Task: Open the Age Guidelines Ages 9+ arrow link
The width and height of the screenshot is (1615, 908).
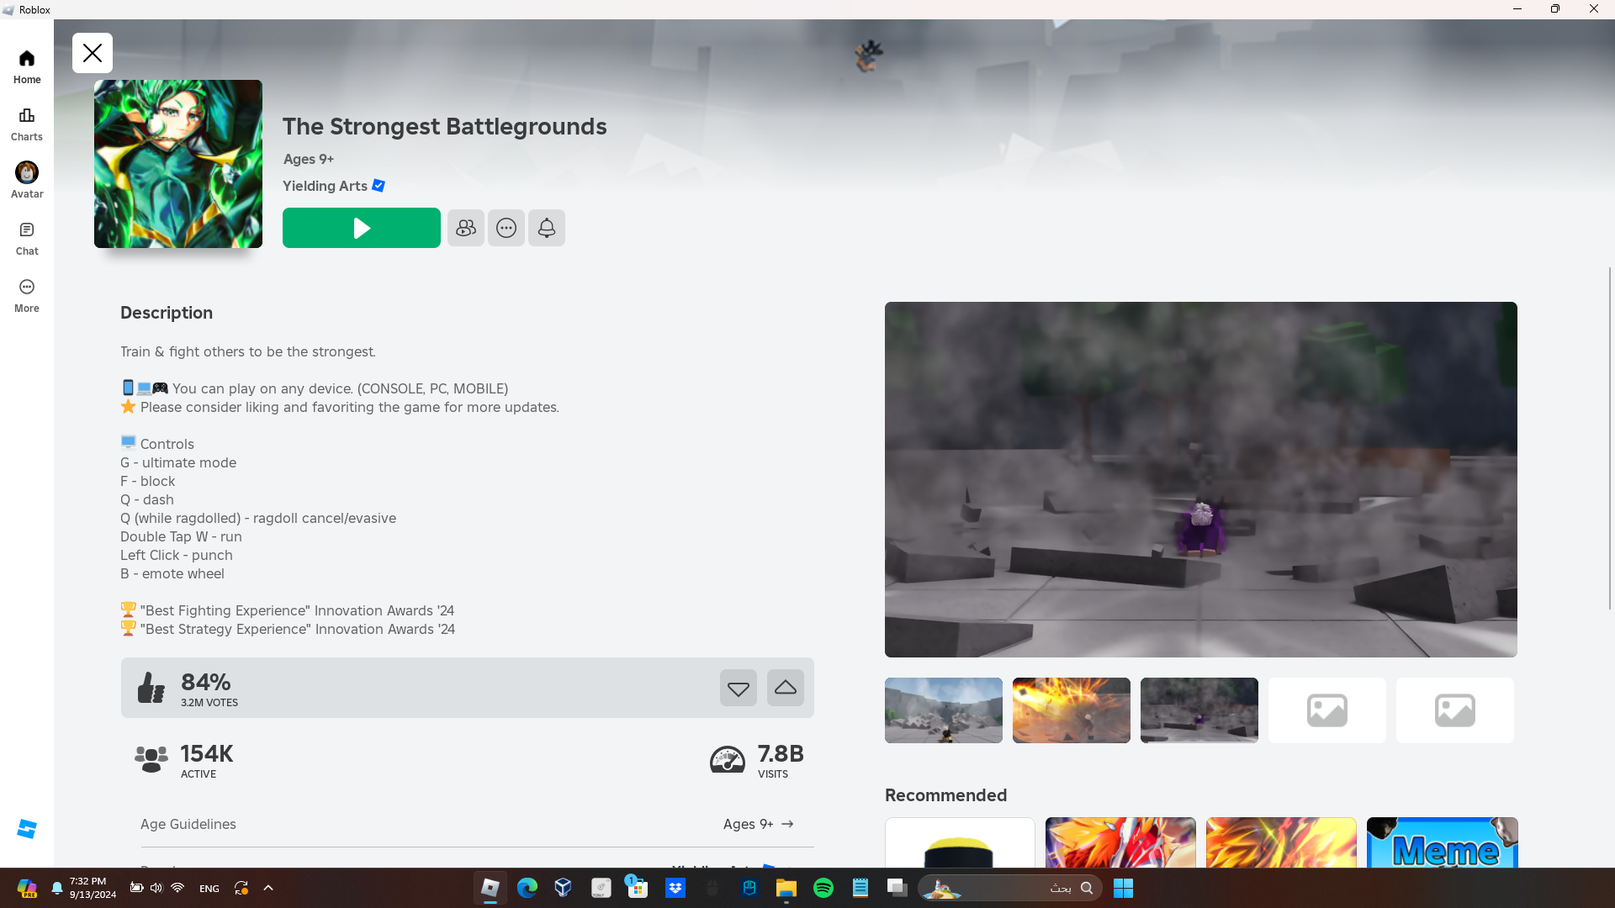Action: pos(759,824)
